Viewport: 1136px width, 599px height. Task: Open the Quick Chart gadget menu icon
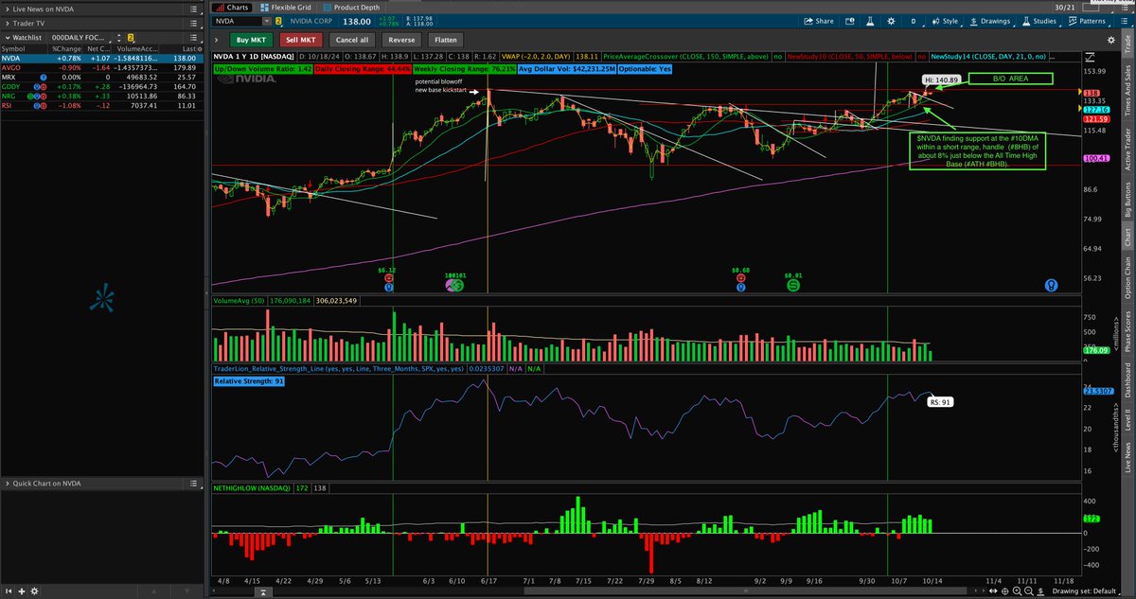tap(192, 484)
